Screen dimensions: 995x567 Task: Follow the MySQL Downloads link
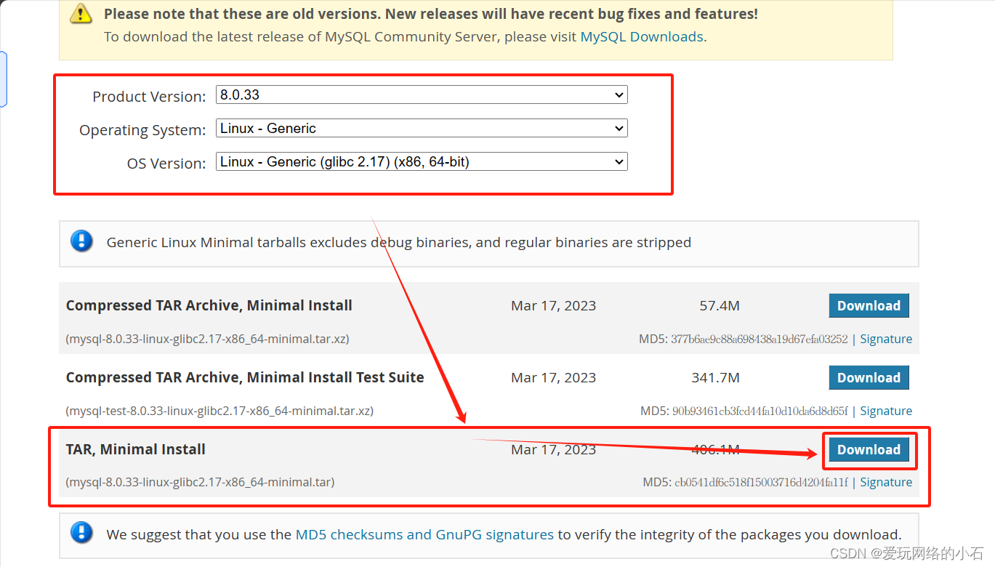point(642,36)
